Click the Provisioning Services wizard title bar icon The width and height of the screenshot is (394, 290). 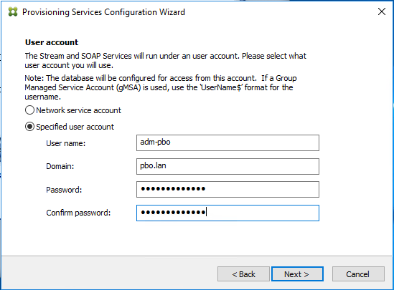pos(13,11)
